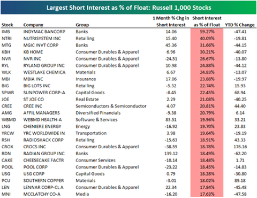Click the IMB ticker cell

click(6, 32)
